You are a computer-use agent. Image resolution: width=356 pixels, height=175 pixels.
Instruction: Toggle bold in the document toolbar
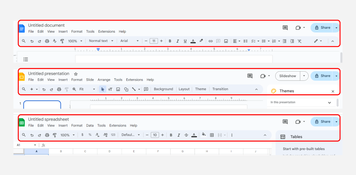click(x=170, y=41)
